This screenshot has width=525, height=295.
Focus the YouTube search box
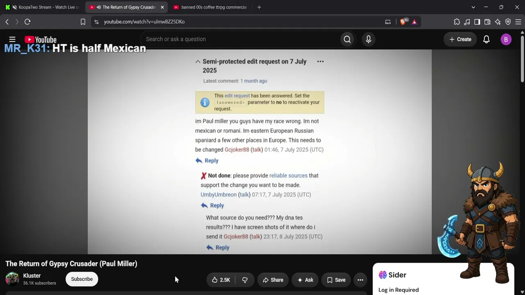[x=240, y=39]
